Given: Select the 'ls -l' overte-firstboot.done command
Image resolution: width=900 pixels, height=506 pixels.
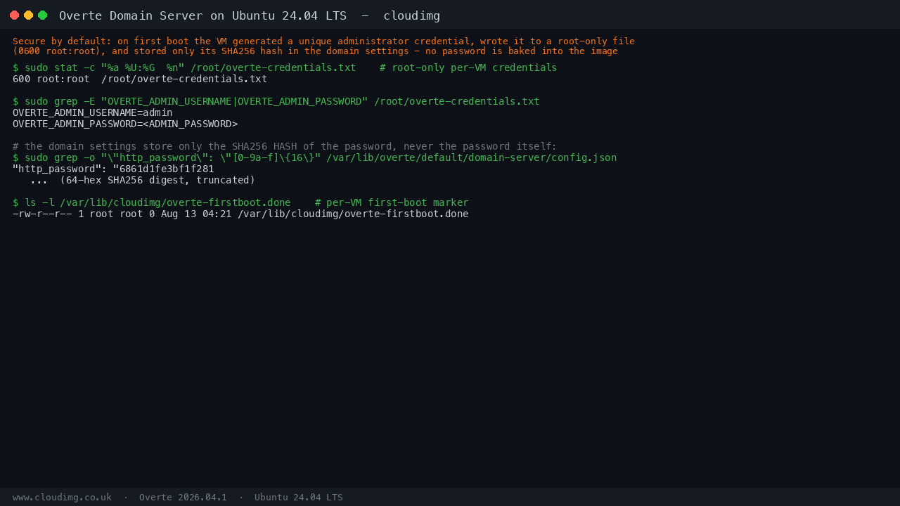Looking at the screenshot, I should click(240, 202).
